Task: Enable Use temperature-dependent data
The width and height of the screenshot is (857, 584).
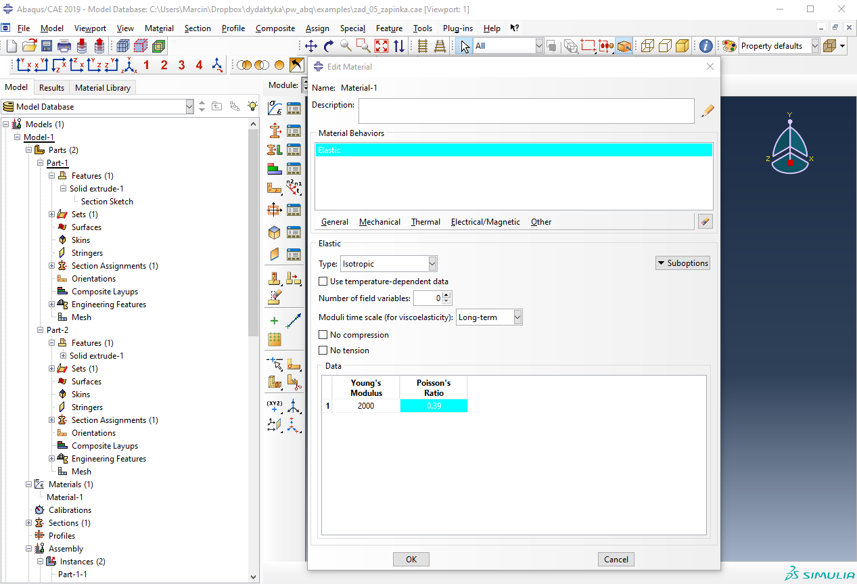Action: 323,282
